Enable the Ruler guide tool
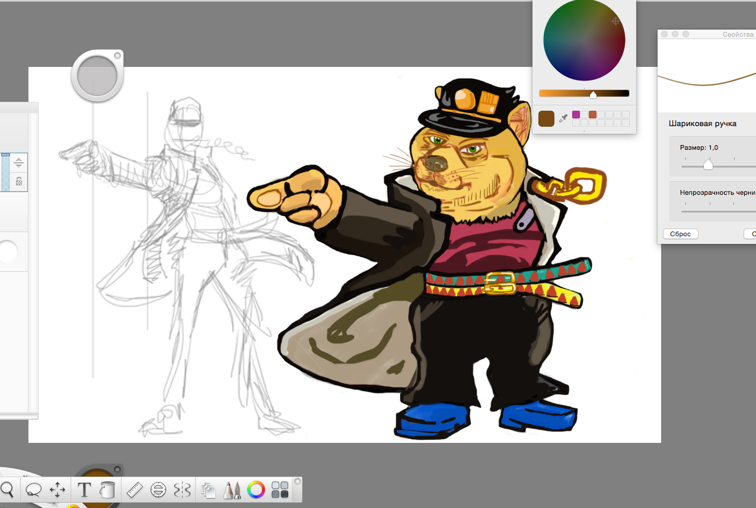Image resolution: width=756 pixels, height=508 pixels. point(136,490)
